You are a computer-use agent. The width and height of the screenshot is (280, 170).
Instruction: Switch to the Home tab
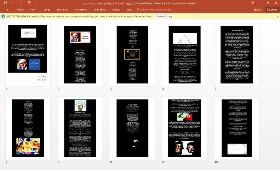click(x=20, y=9)
